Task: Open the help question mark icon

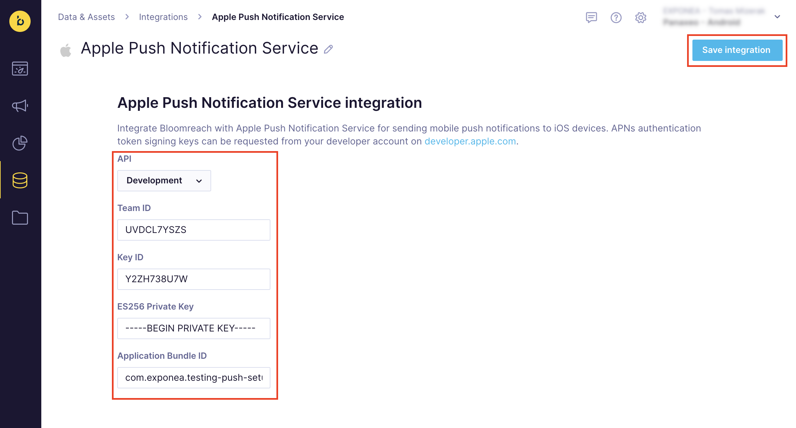Action: click(x=616, y=17)
